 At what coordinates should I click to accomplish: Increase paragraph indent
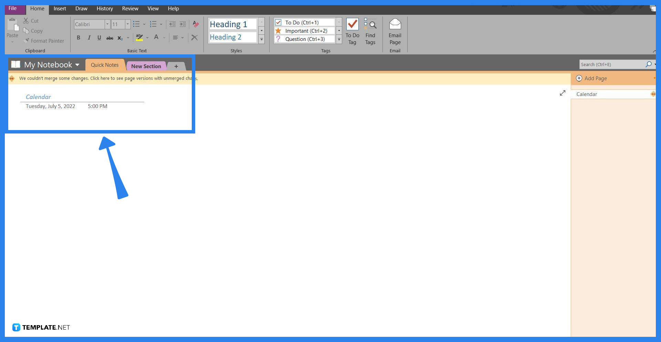(x=183, y=24)
